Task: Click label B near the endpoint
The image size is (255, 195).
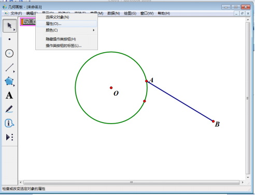Action: coord(217,124)
